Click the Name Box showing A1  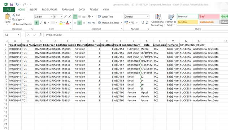click(x=10, y=35)
